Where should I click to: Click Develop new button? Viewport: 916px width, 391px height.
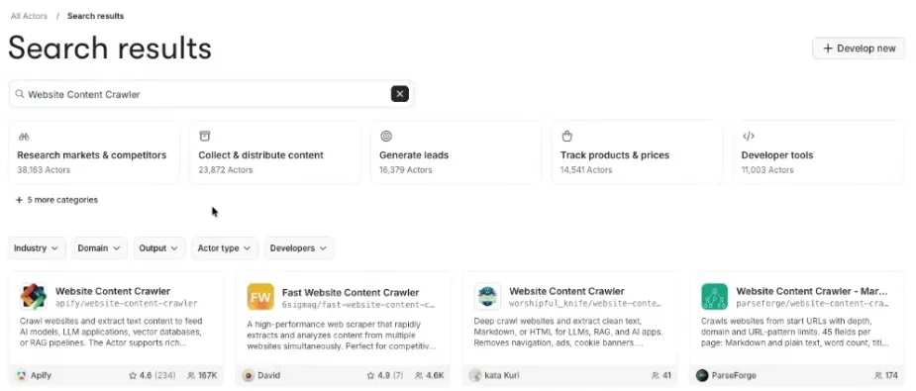click(859, 49)
